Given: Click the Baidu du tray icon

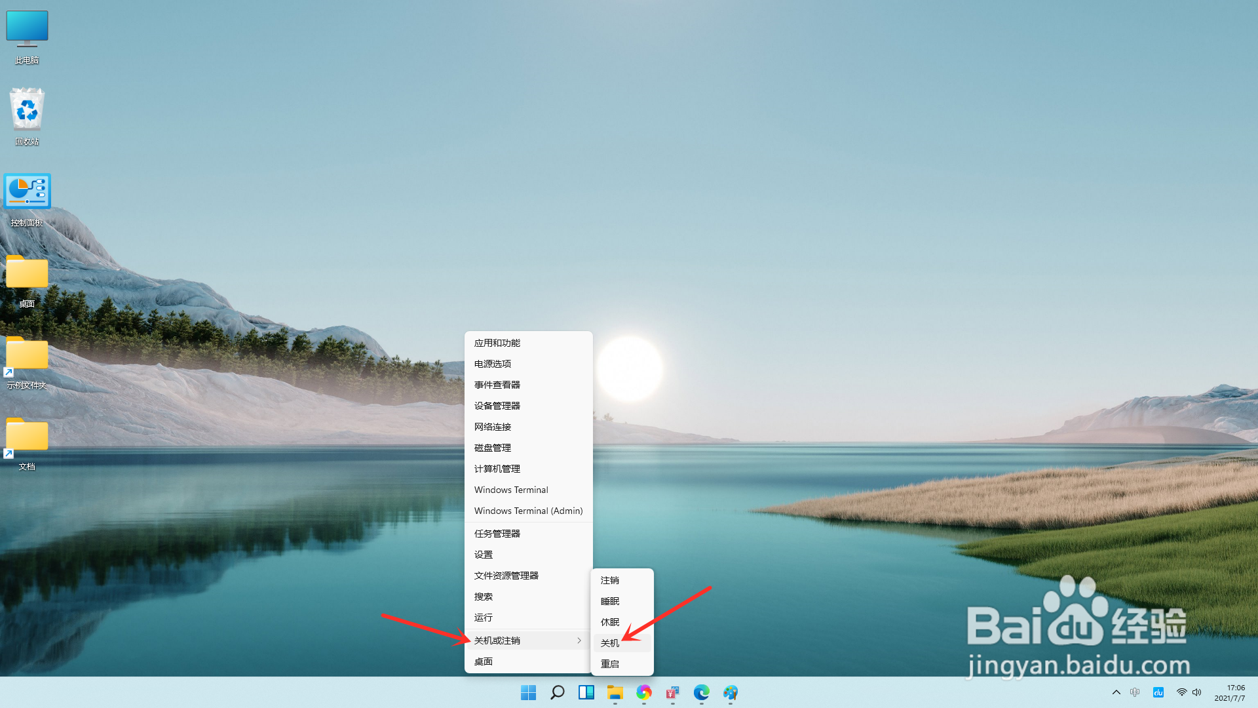Looking at the screenshot, I should point(1158,692).
